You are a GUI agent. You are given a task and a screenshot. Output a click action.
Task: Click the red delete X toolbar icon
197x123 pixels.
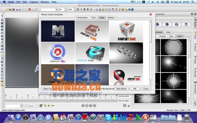pos(30,10)
